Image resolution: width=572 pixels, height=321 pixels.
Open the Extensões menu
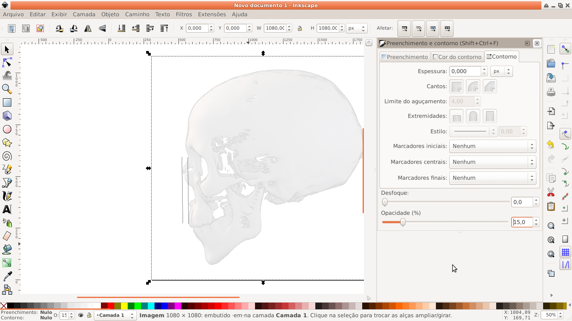(212, 14)
